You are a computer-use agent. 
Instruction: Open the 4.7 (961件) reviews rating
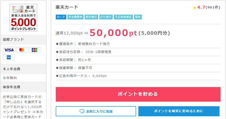pos(207,7)
